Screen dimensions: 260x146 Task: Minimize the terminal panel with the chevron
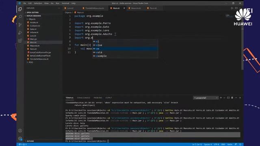coord(236,98)
